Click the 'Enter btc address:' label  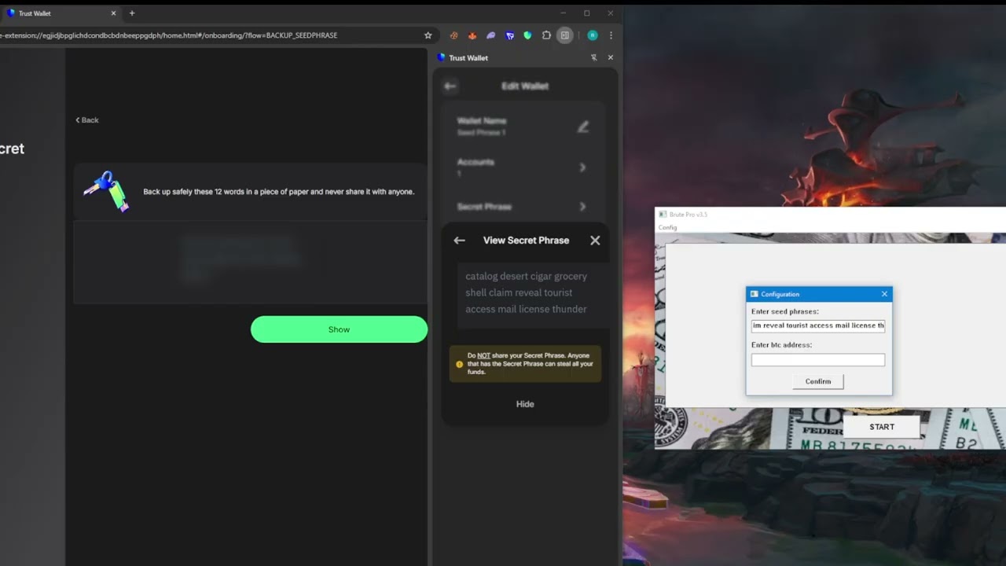coord(781,345)
